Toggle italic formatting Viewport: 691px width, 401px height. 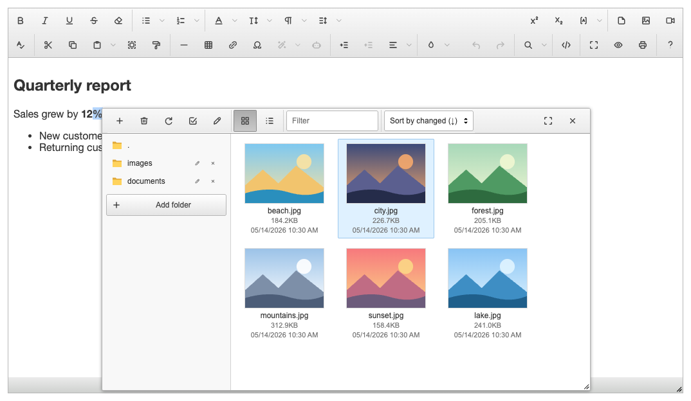pos(44,21)
